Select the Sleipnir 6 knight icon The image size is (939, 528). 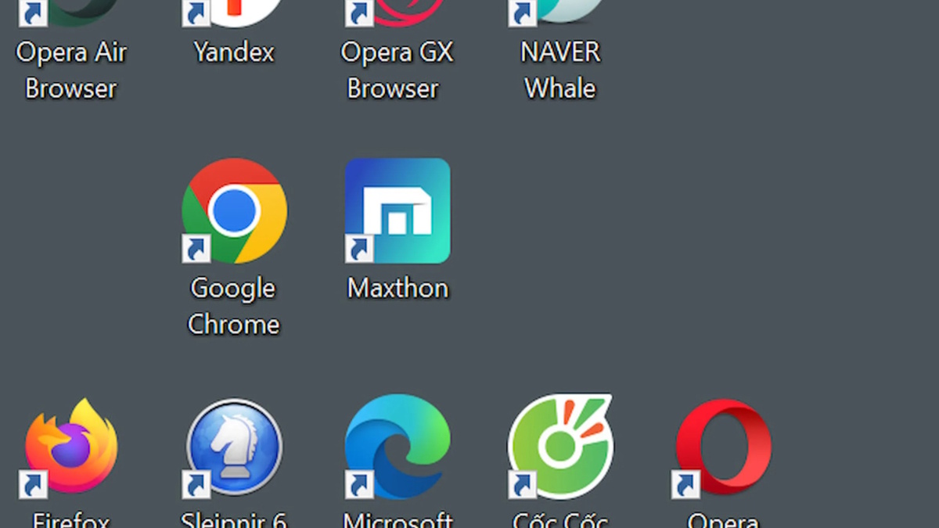tap(234, 447)
